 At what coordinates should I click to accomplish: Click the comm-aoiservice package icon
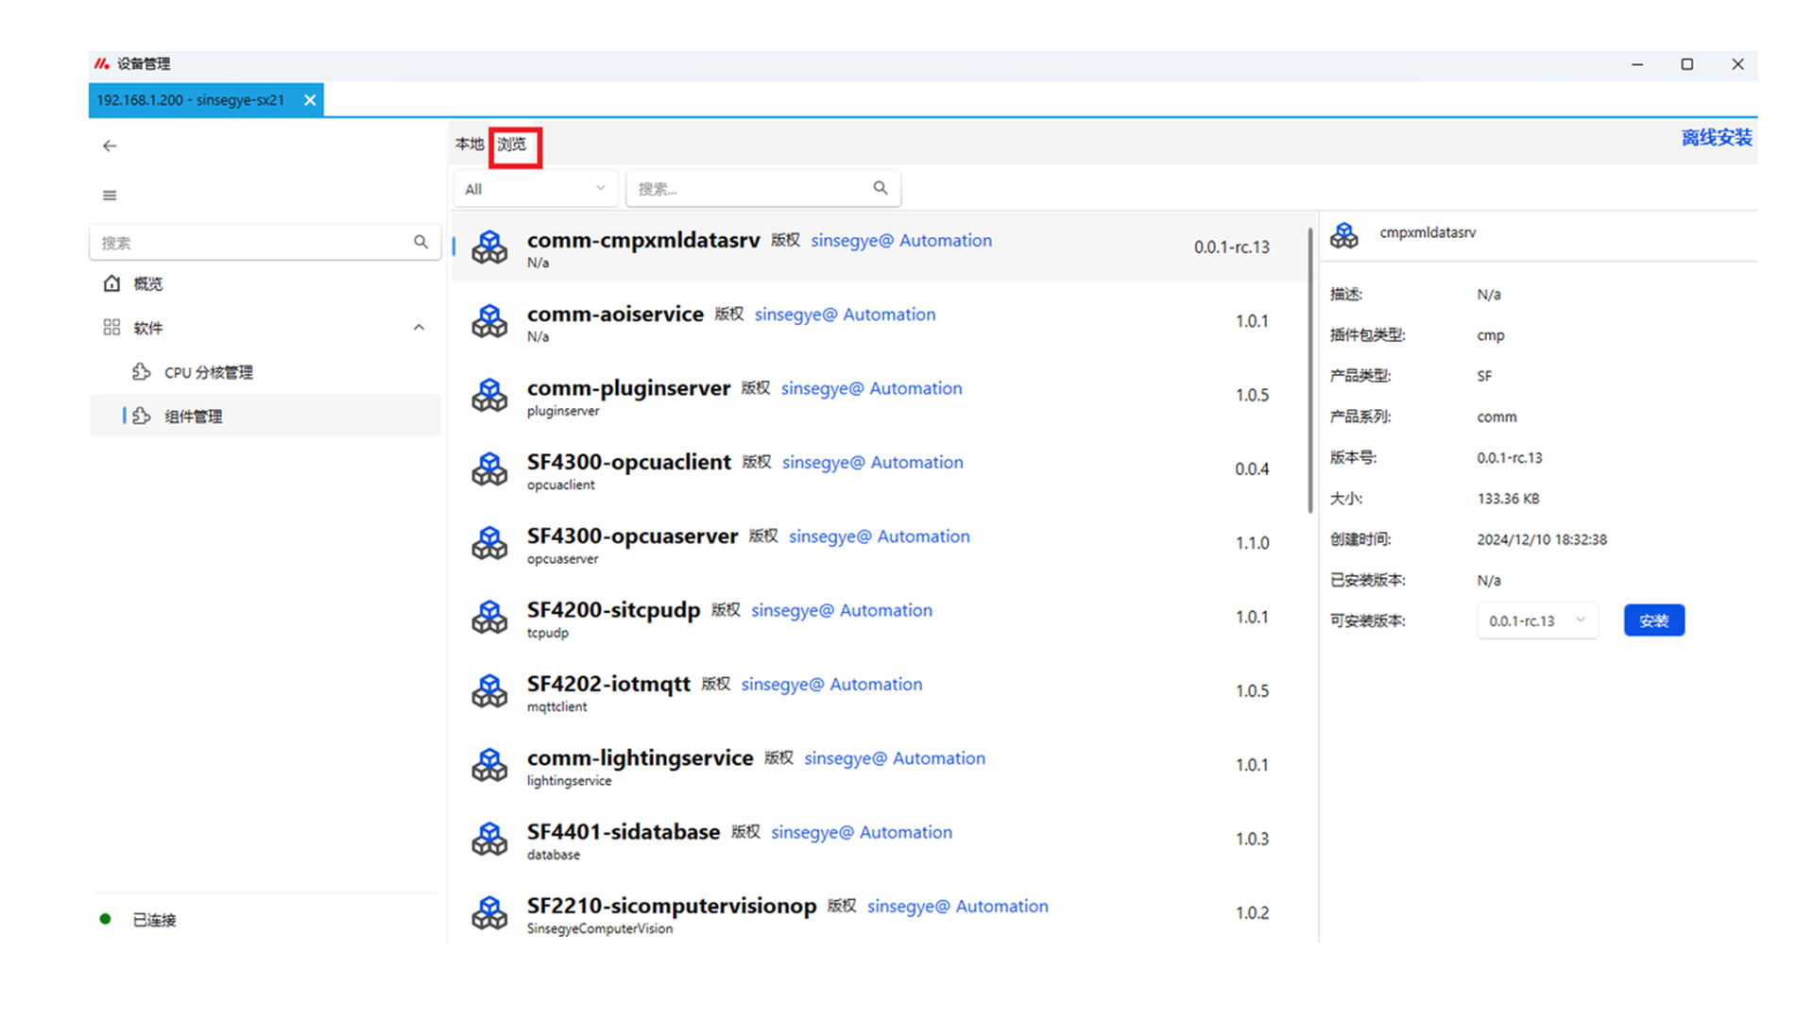489,321
